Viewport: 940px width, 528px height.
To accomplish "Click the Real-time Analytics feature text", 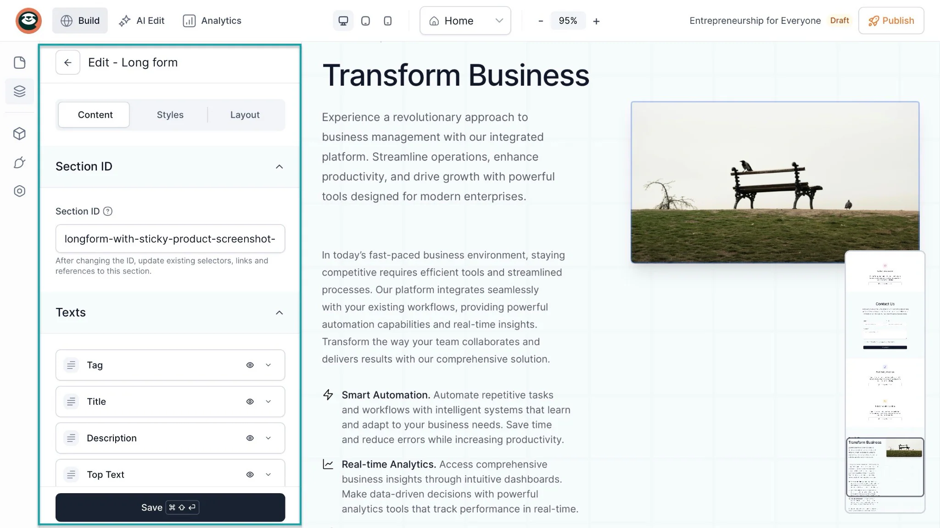I will coord(460,487).
